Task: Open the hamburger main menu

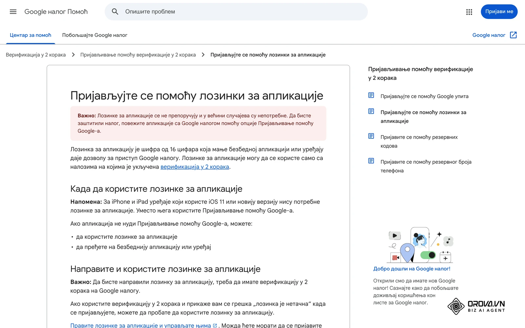Action: coord(13,12)
